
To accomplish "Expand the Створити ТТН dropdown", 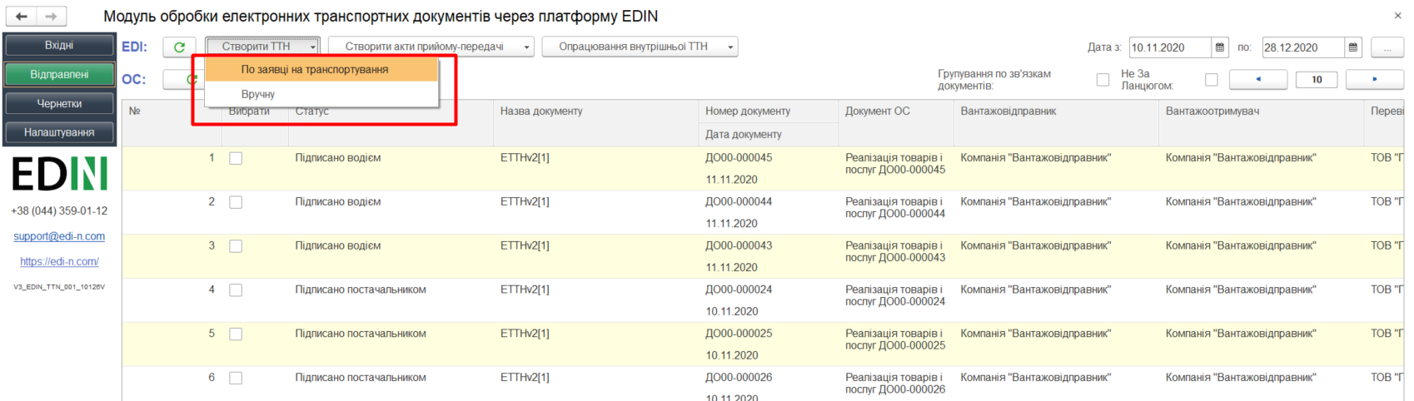I will tap(263, 47).
